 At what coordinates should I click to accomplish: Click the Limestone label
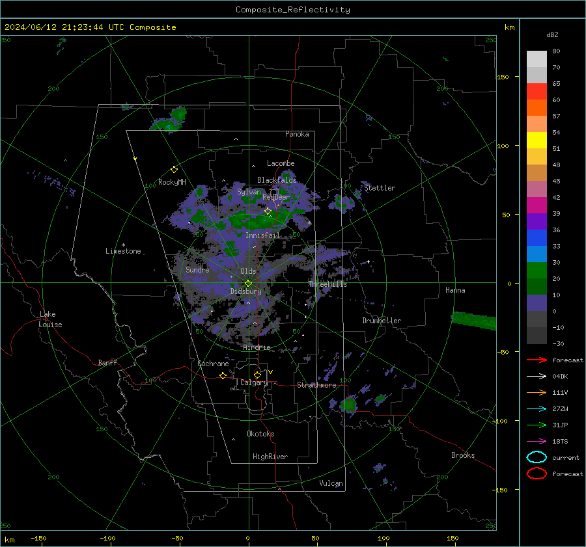(123, 251)
